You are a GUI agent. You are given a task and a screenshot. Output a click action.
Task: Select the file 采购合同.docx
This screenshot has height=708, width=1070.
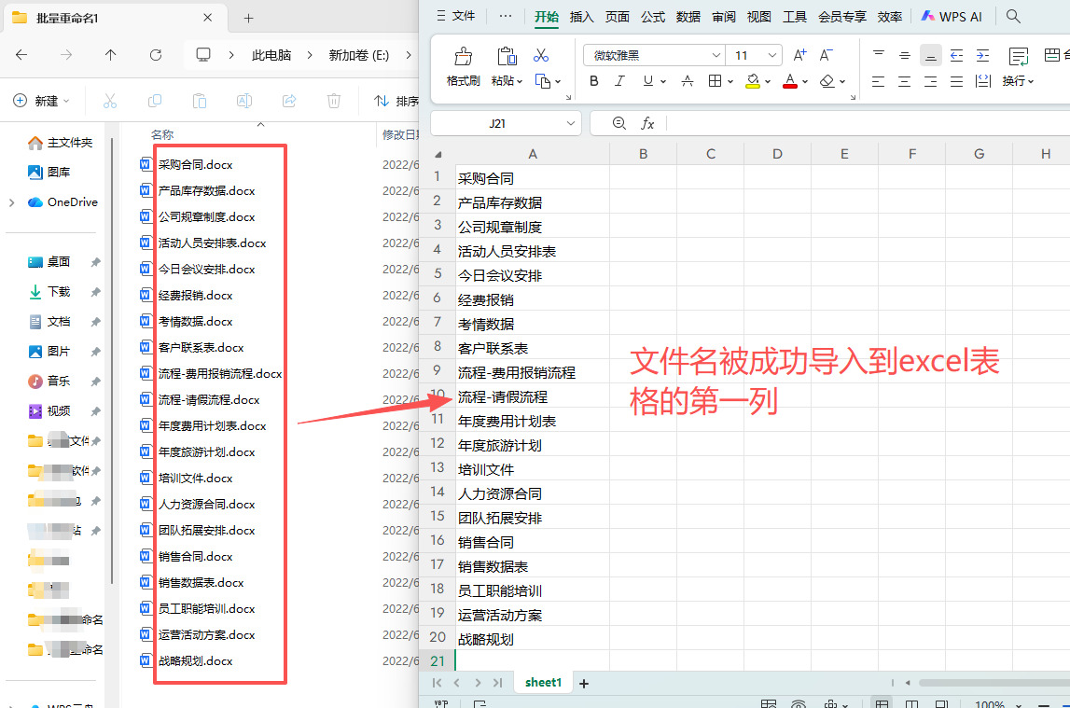click(195, 164)
